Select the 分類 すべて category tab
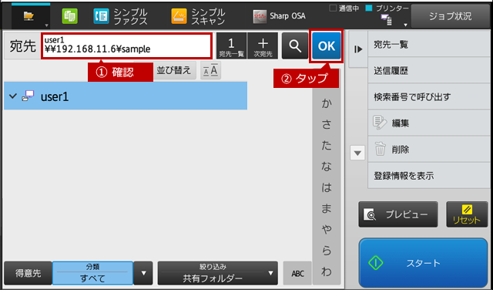The width and height of the screenshot is (493, 290). coord(92,273)
